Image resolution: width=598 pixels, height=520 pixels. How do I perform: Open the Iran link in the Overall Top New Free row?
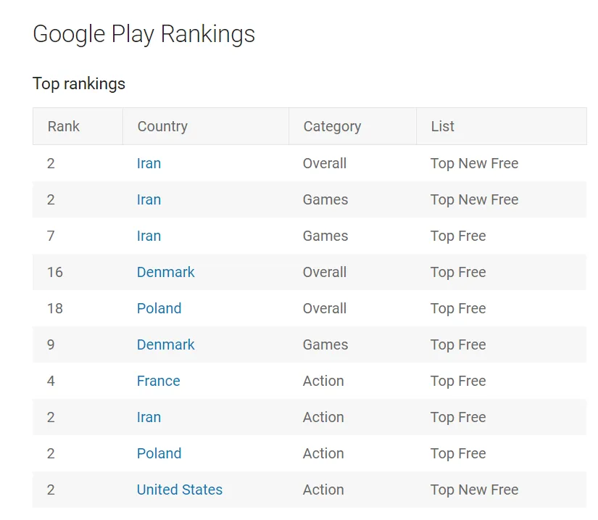point(149,163)
